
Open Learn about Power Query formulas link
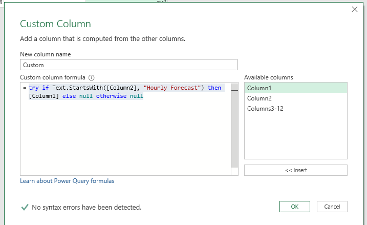(x=67, y=181)
